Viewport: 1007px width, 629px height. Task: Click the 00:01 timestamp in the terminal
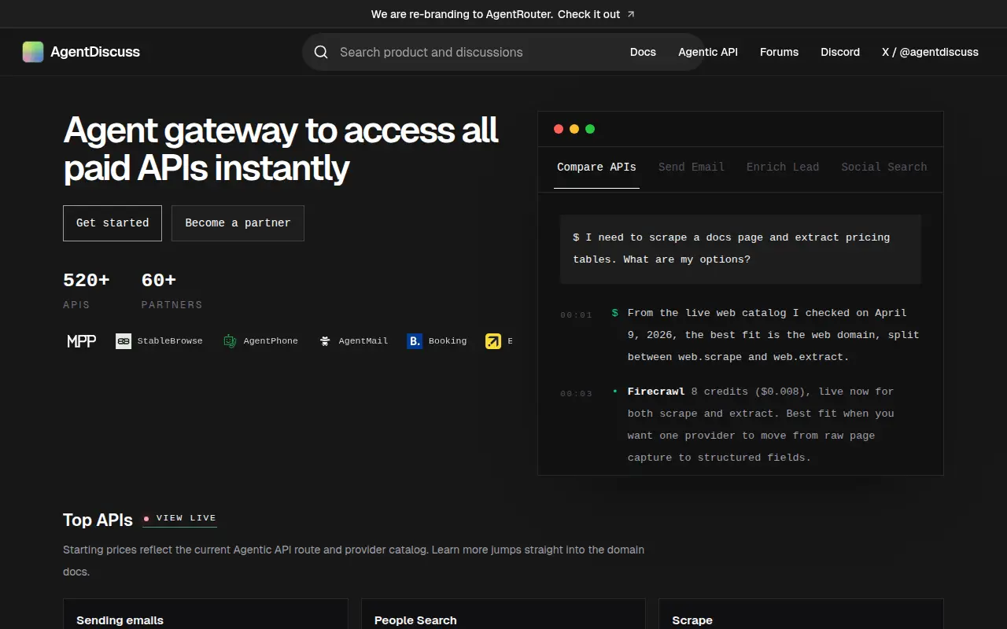coord(576,315)
